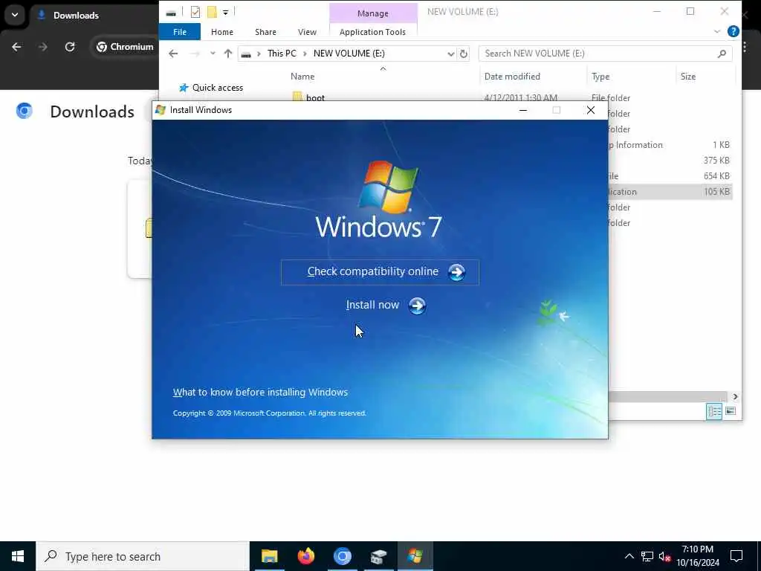Refresh the NEW VOLUME (E:) folder
Viewport: 761px width, 571px height.
tap(464, 54)
